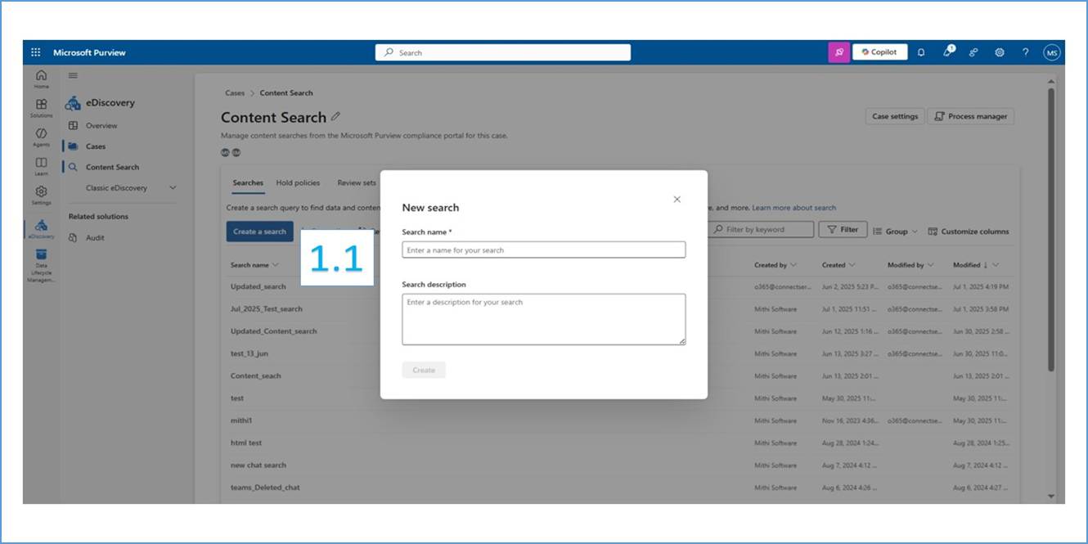
Task: Click the Filter button
Action: (x=843, y=230)
